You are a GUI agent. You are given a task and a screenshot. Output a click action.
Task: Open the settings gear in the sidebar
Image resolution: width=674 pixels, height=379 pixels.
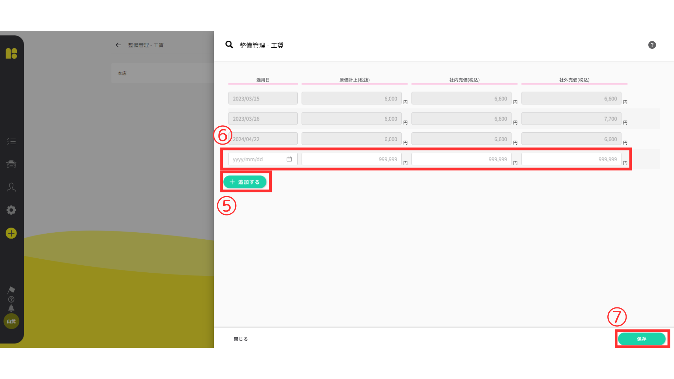[11, 210]
